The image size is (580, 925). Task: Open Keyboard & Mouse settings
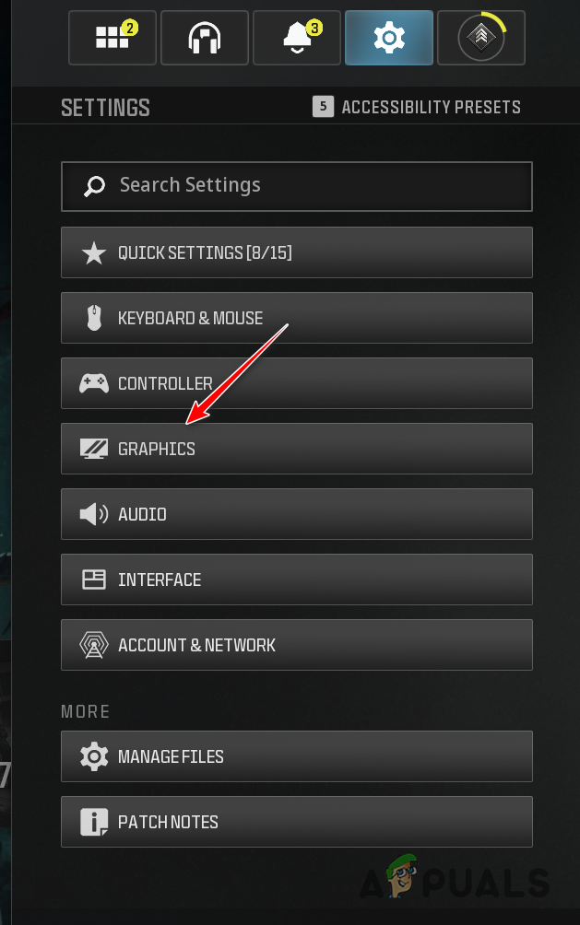pyautogui.click(x=296, y=318)
